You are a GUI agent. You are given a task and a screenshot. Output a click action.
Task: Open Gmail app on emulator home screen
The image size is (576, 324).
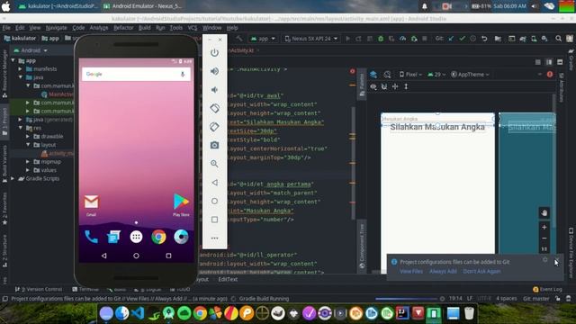coord(91,204)
